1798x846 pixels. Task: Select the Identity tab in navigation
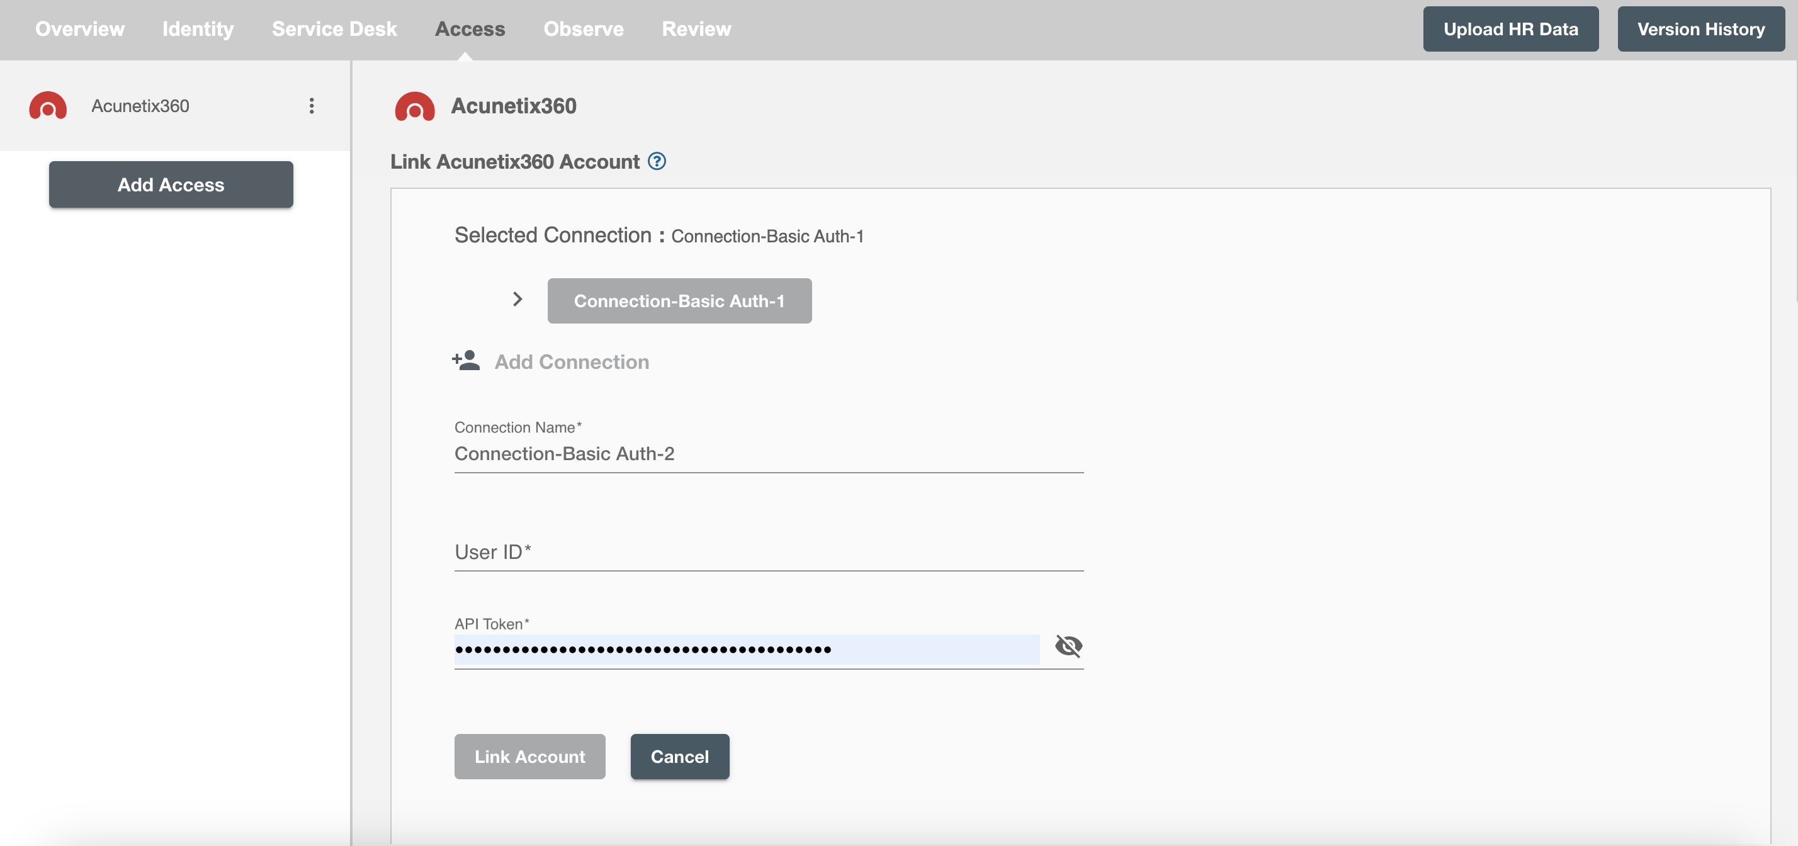click(x=197, y=28)
